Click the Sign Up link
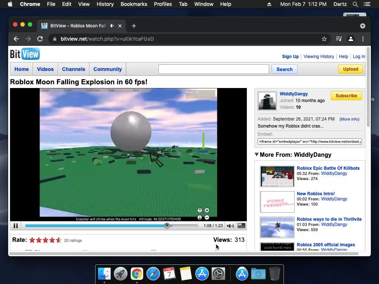Image resolution: width=379 pixels, height=284 pixels. tap(290, 57)
